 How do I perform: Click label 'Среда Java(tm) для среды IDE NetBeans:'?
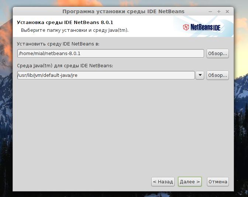(x=65, y=65)
